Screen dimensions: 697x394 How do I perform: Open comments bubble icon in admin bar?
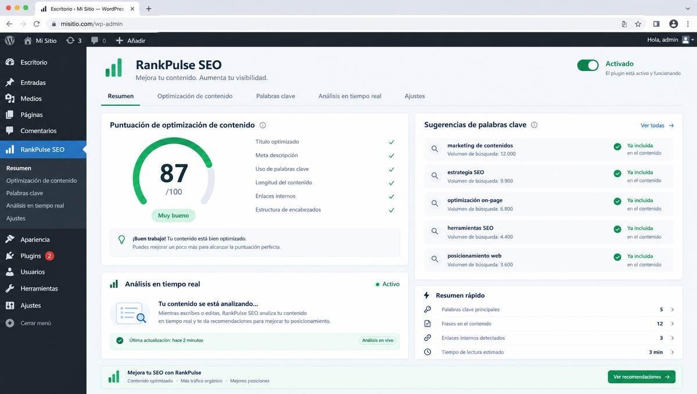coord(95,40)
